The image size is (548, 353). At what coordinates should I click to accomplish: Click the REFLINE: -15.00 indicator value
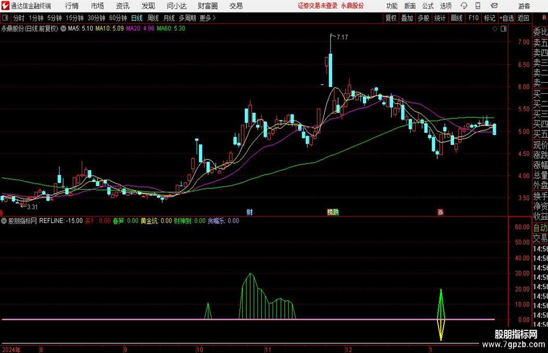tap(61, 221)
